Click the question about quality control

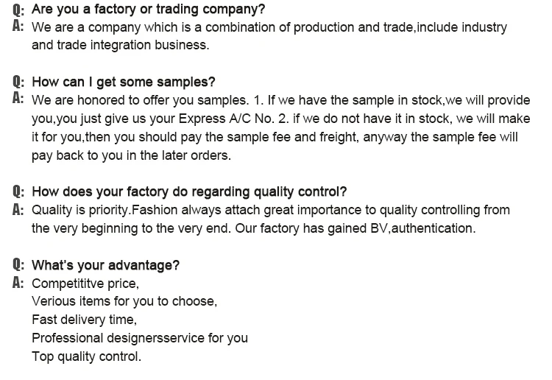190,191
